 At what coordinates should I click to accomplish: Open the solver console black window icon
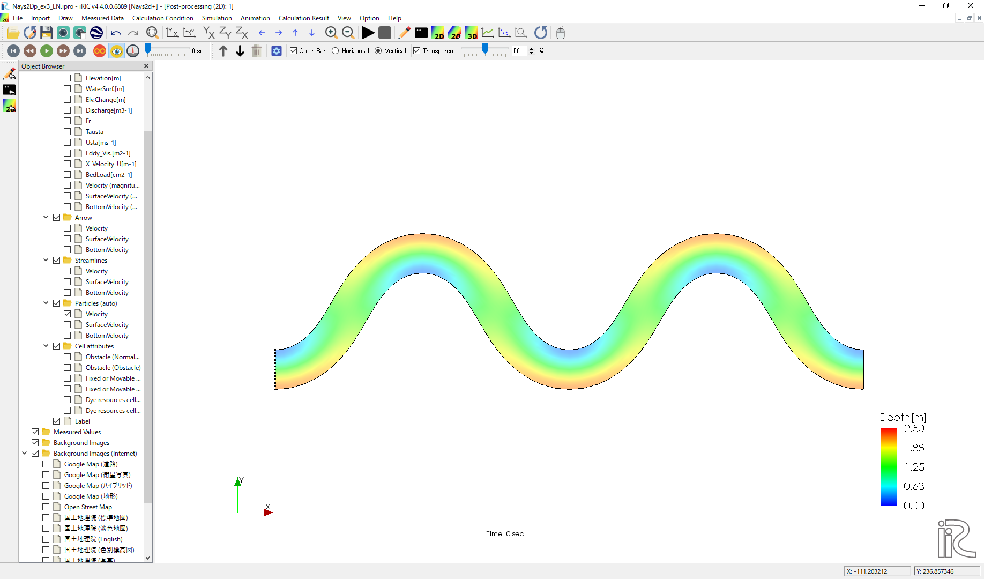tap(421, 33)
